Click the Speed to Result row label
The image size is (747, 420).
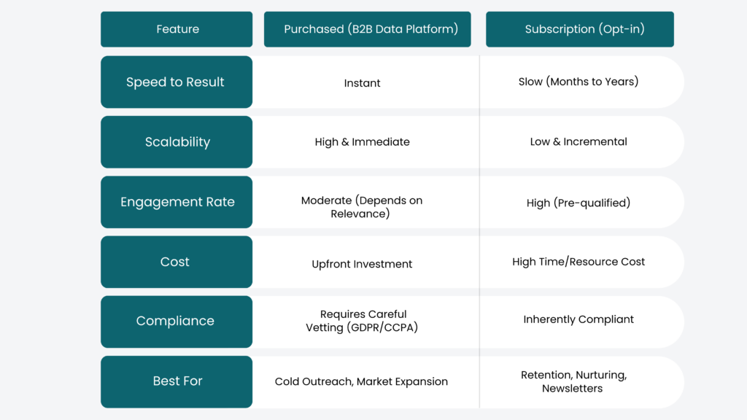[x=176, y=82]
